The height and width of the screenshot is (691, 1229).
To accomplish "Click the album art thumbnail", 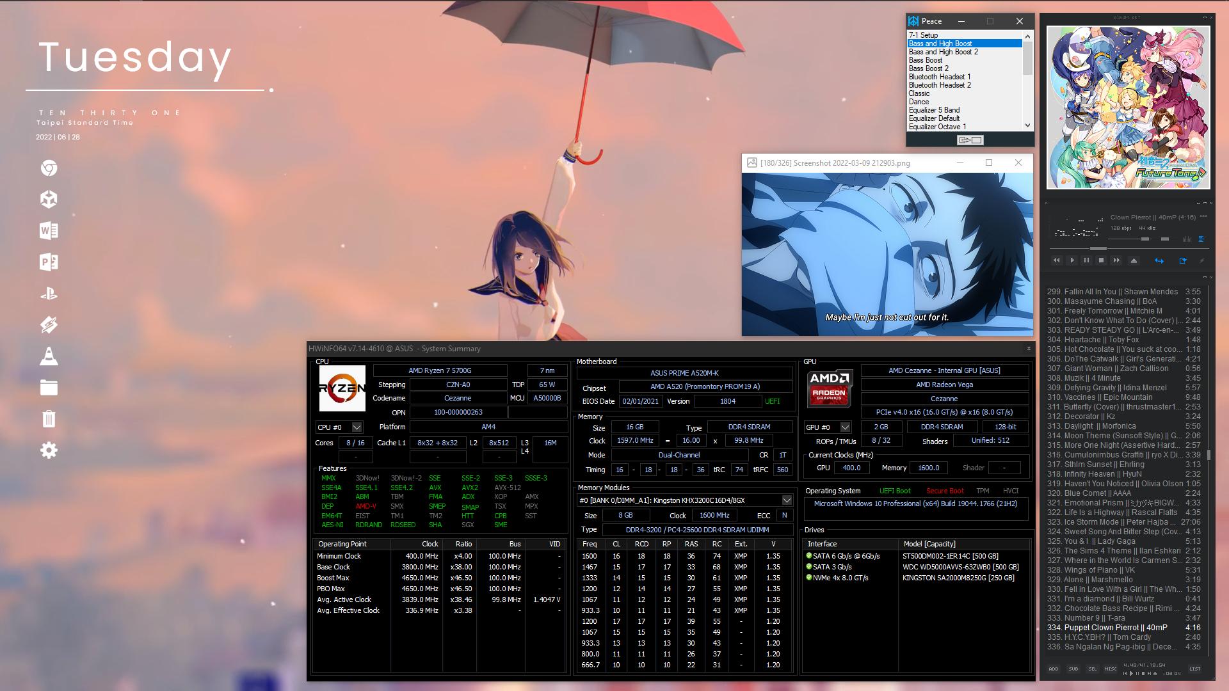I will [x=1128, y=107].
